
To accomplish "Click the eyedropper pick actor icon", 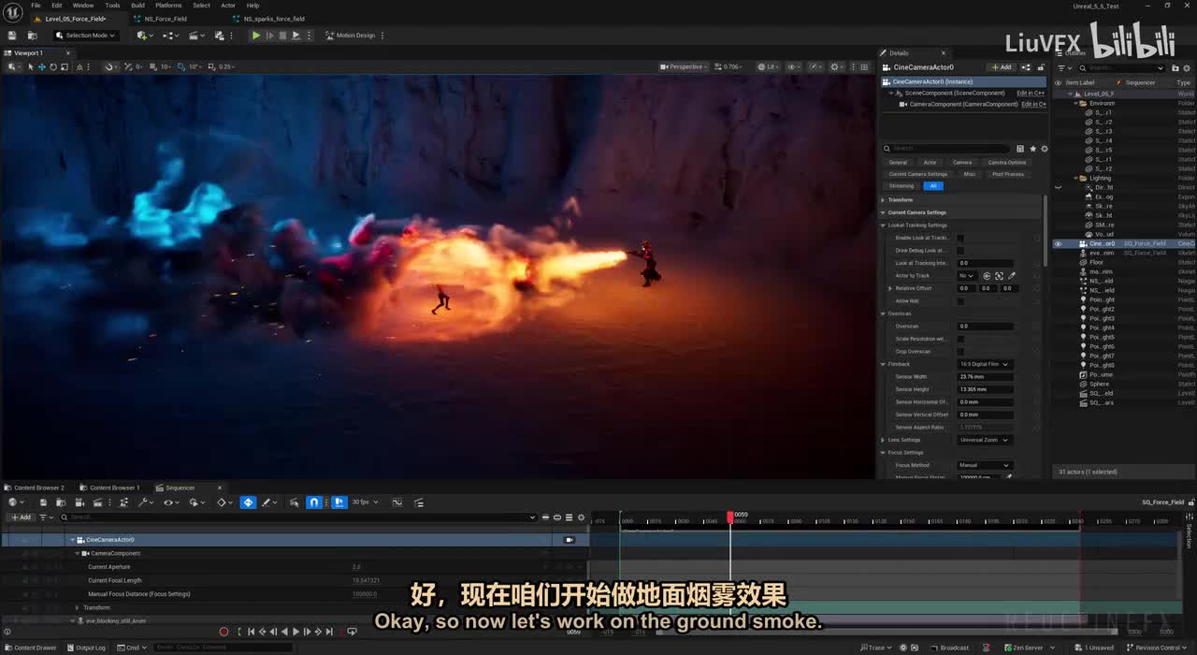I will pyautogui.click(x=1011, y=276).
